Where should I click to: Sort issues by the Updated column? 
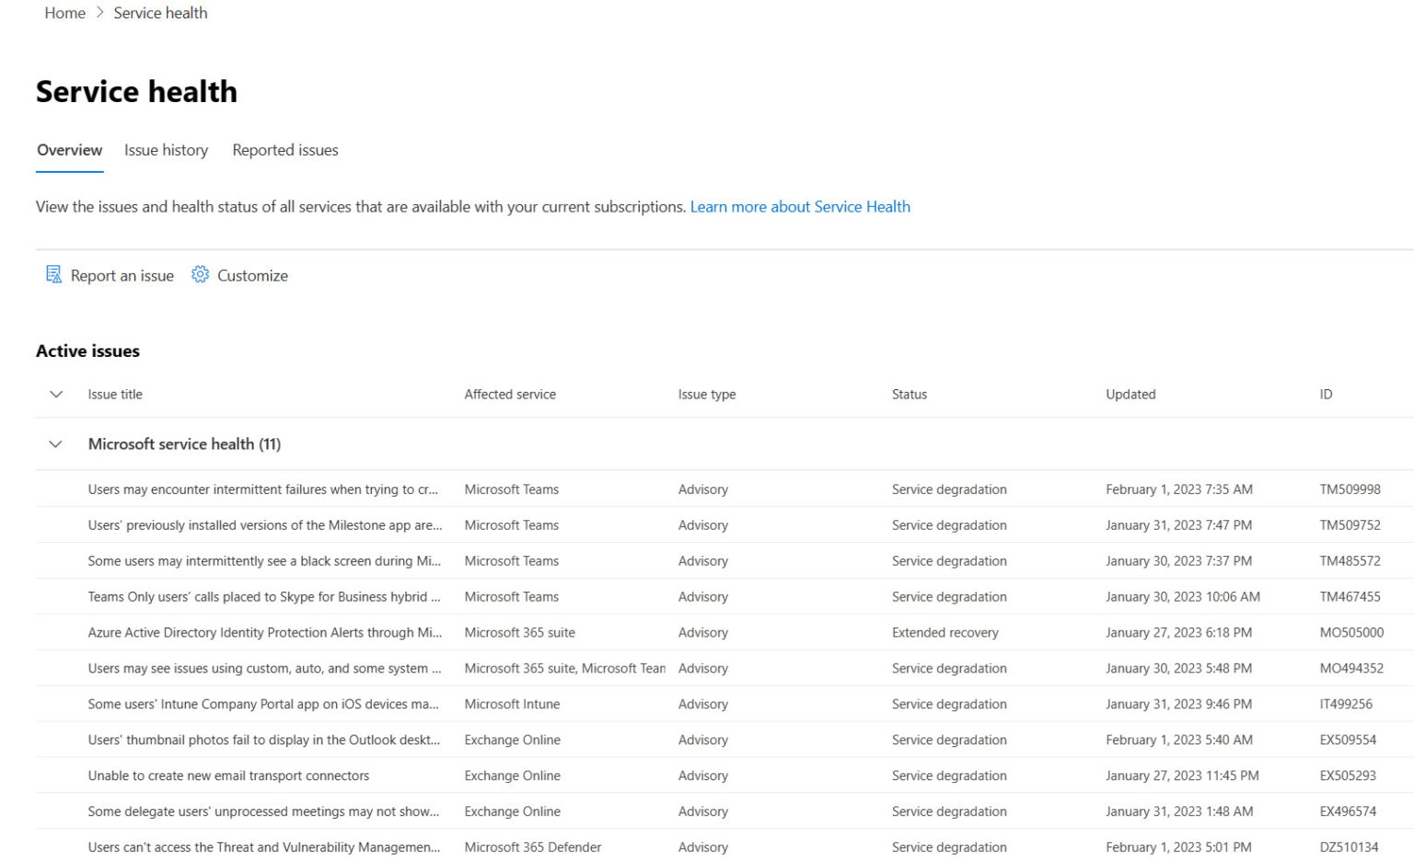(1130, 394)
